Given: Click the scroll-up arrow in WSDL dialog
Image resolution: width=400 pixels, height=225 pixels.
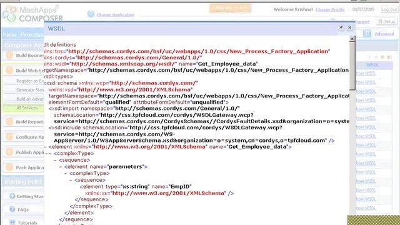Looking at the screenshot, I should 352,39.
